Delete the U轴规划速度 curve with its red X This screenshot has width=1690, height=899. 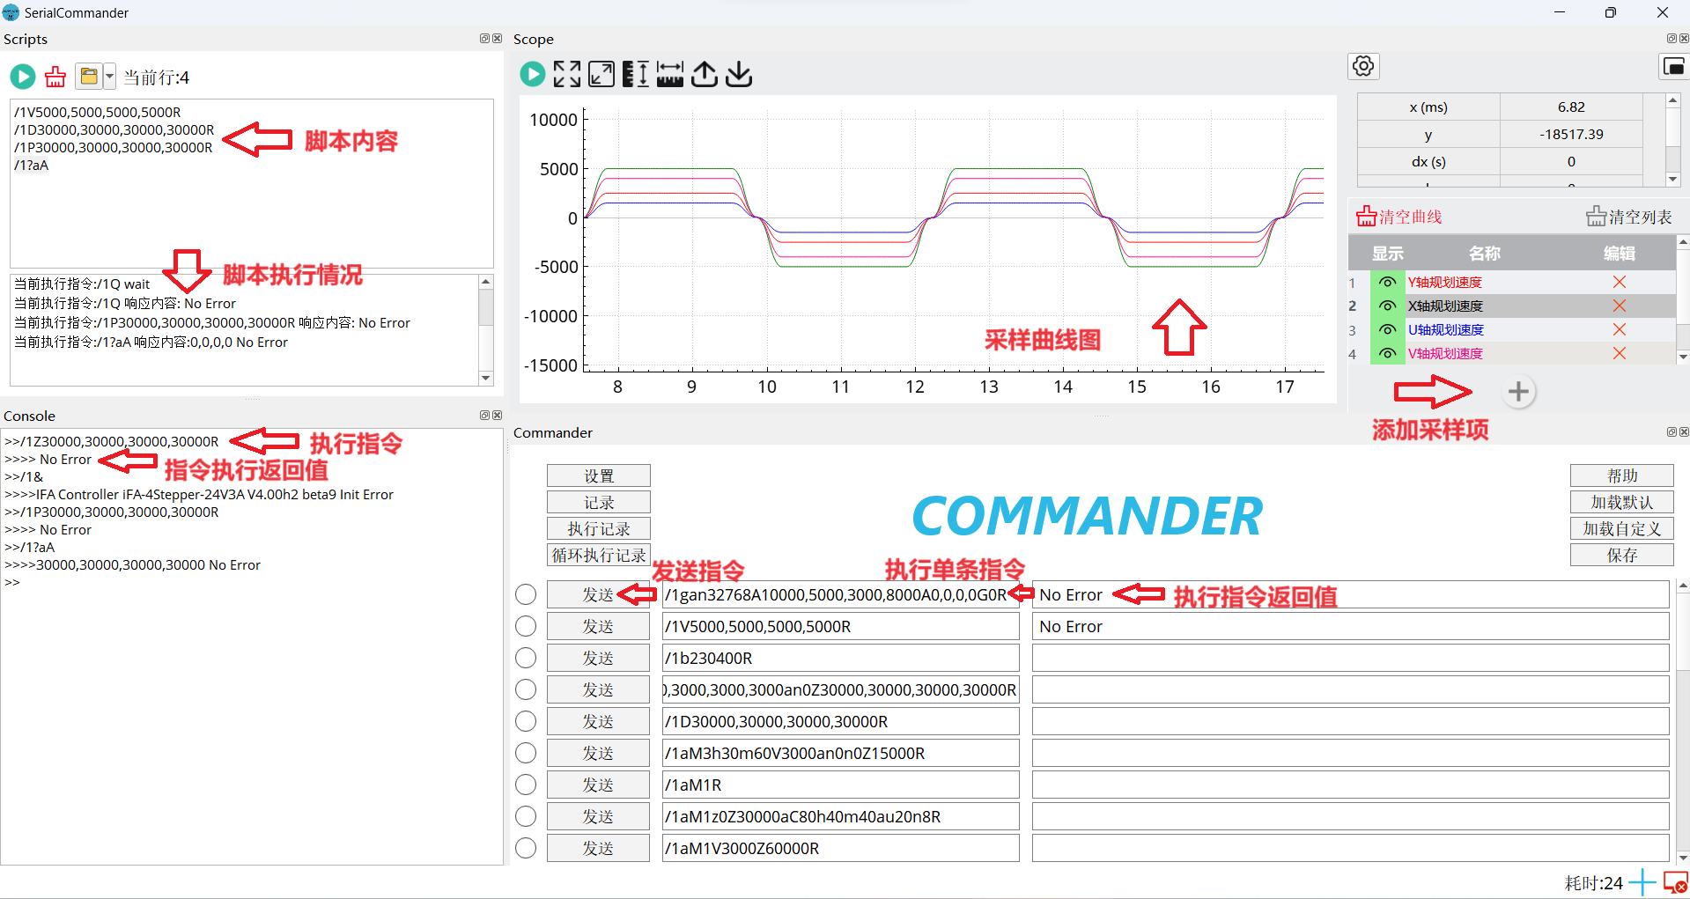pyautogui.click(x=1619, y=329)
